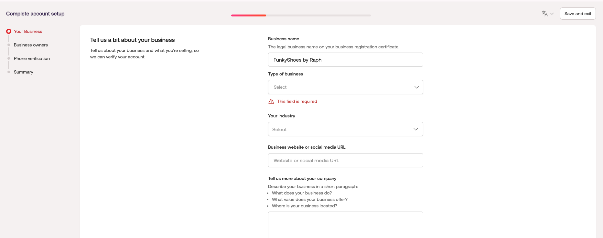Go to Business owners step
This screenshot has height=238, width=603.
click(31, 45)
